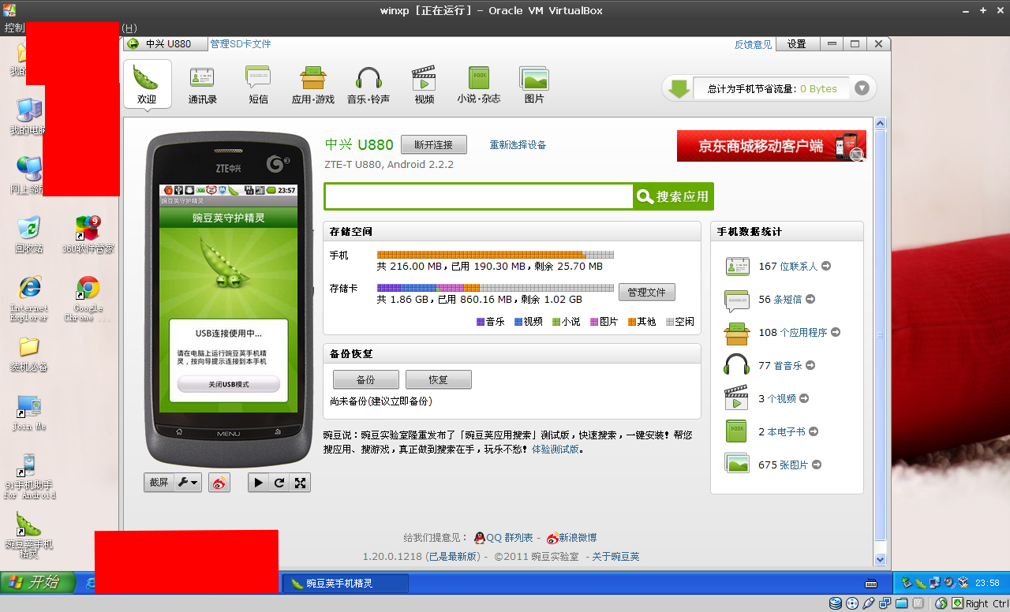Open 108 个应用程序 entry

(799, 333)
